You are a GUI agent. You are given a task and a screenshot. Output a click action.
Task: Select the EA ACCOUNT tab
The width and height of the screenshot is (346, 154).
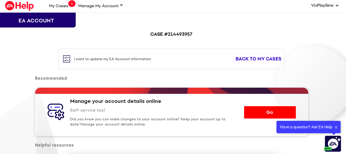[x=36, y=21]
